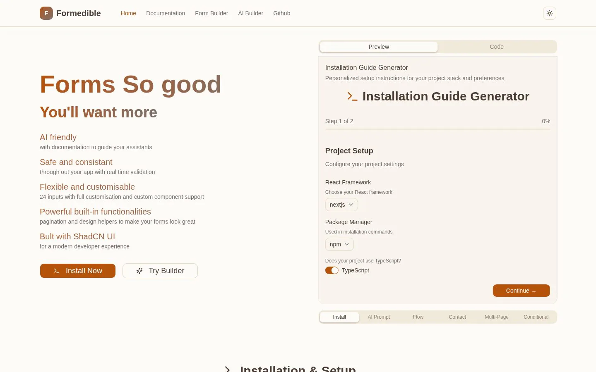Open Form Builder in the navigation

point(211,13)
